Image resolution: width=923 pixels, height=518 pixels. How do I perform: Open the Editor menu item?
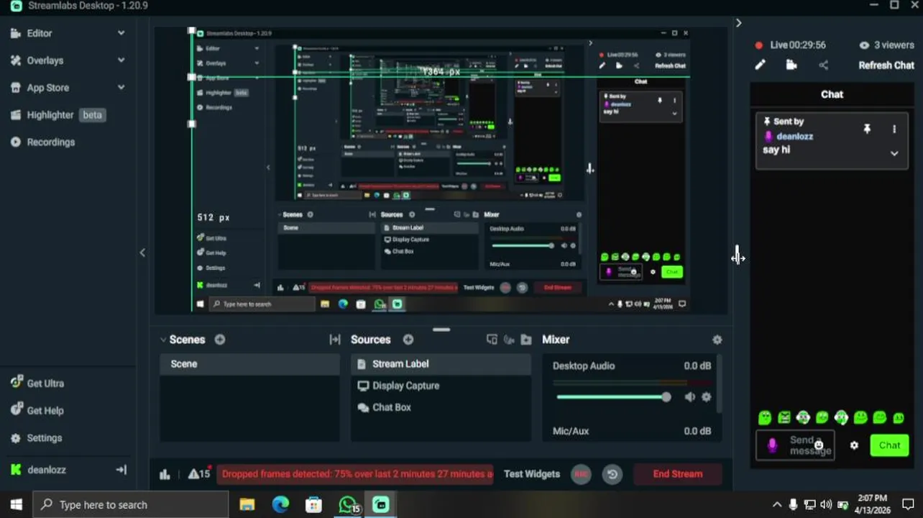tap(40, 33)
